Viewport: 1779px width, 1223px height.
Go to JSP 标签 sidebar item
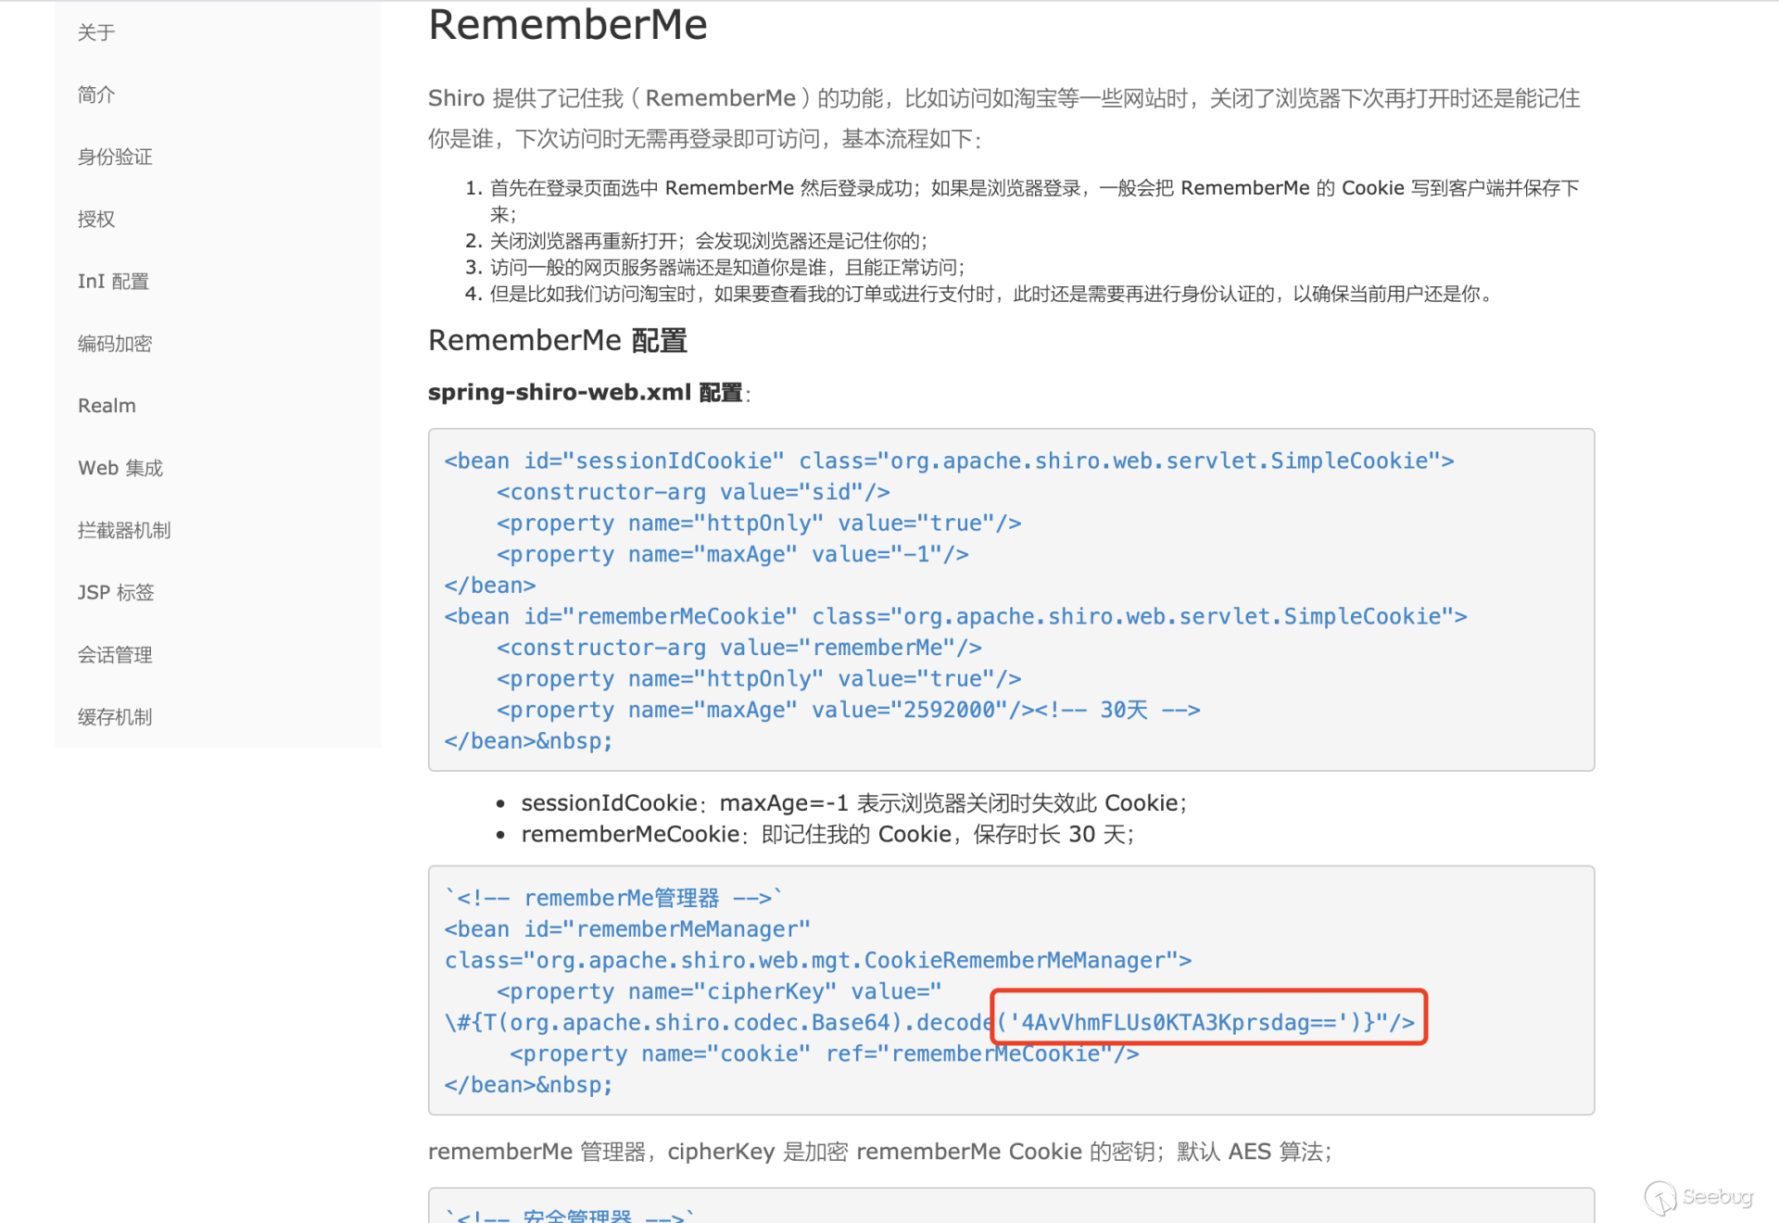[x=116, y=592]
